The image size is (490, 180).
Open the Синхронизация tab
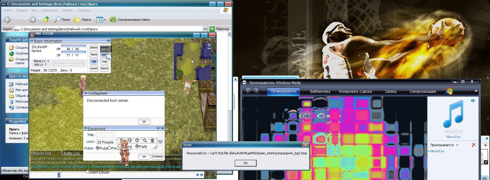(423, 91)
